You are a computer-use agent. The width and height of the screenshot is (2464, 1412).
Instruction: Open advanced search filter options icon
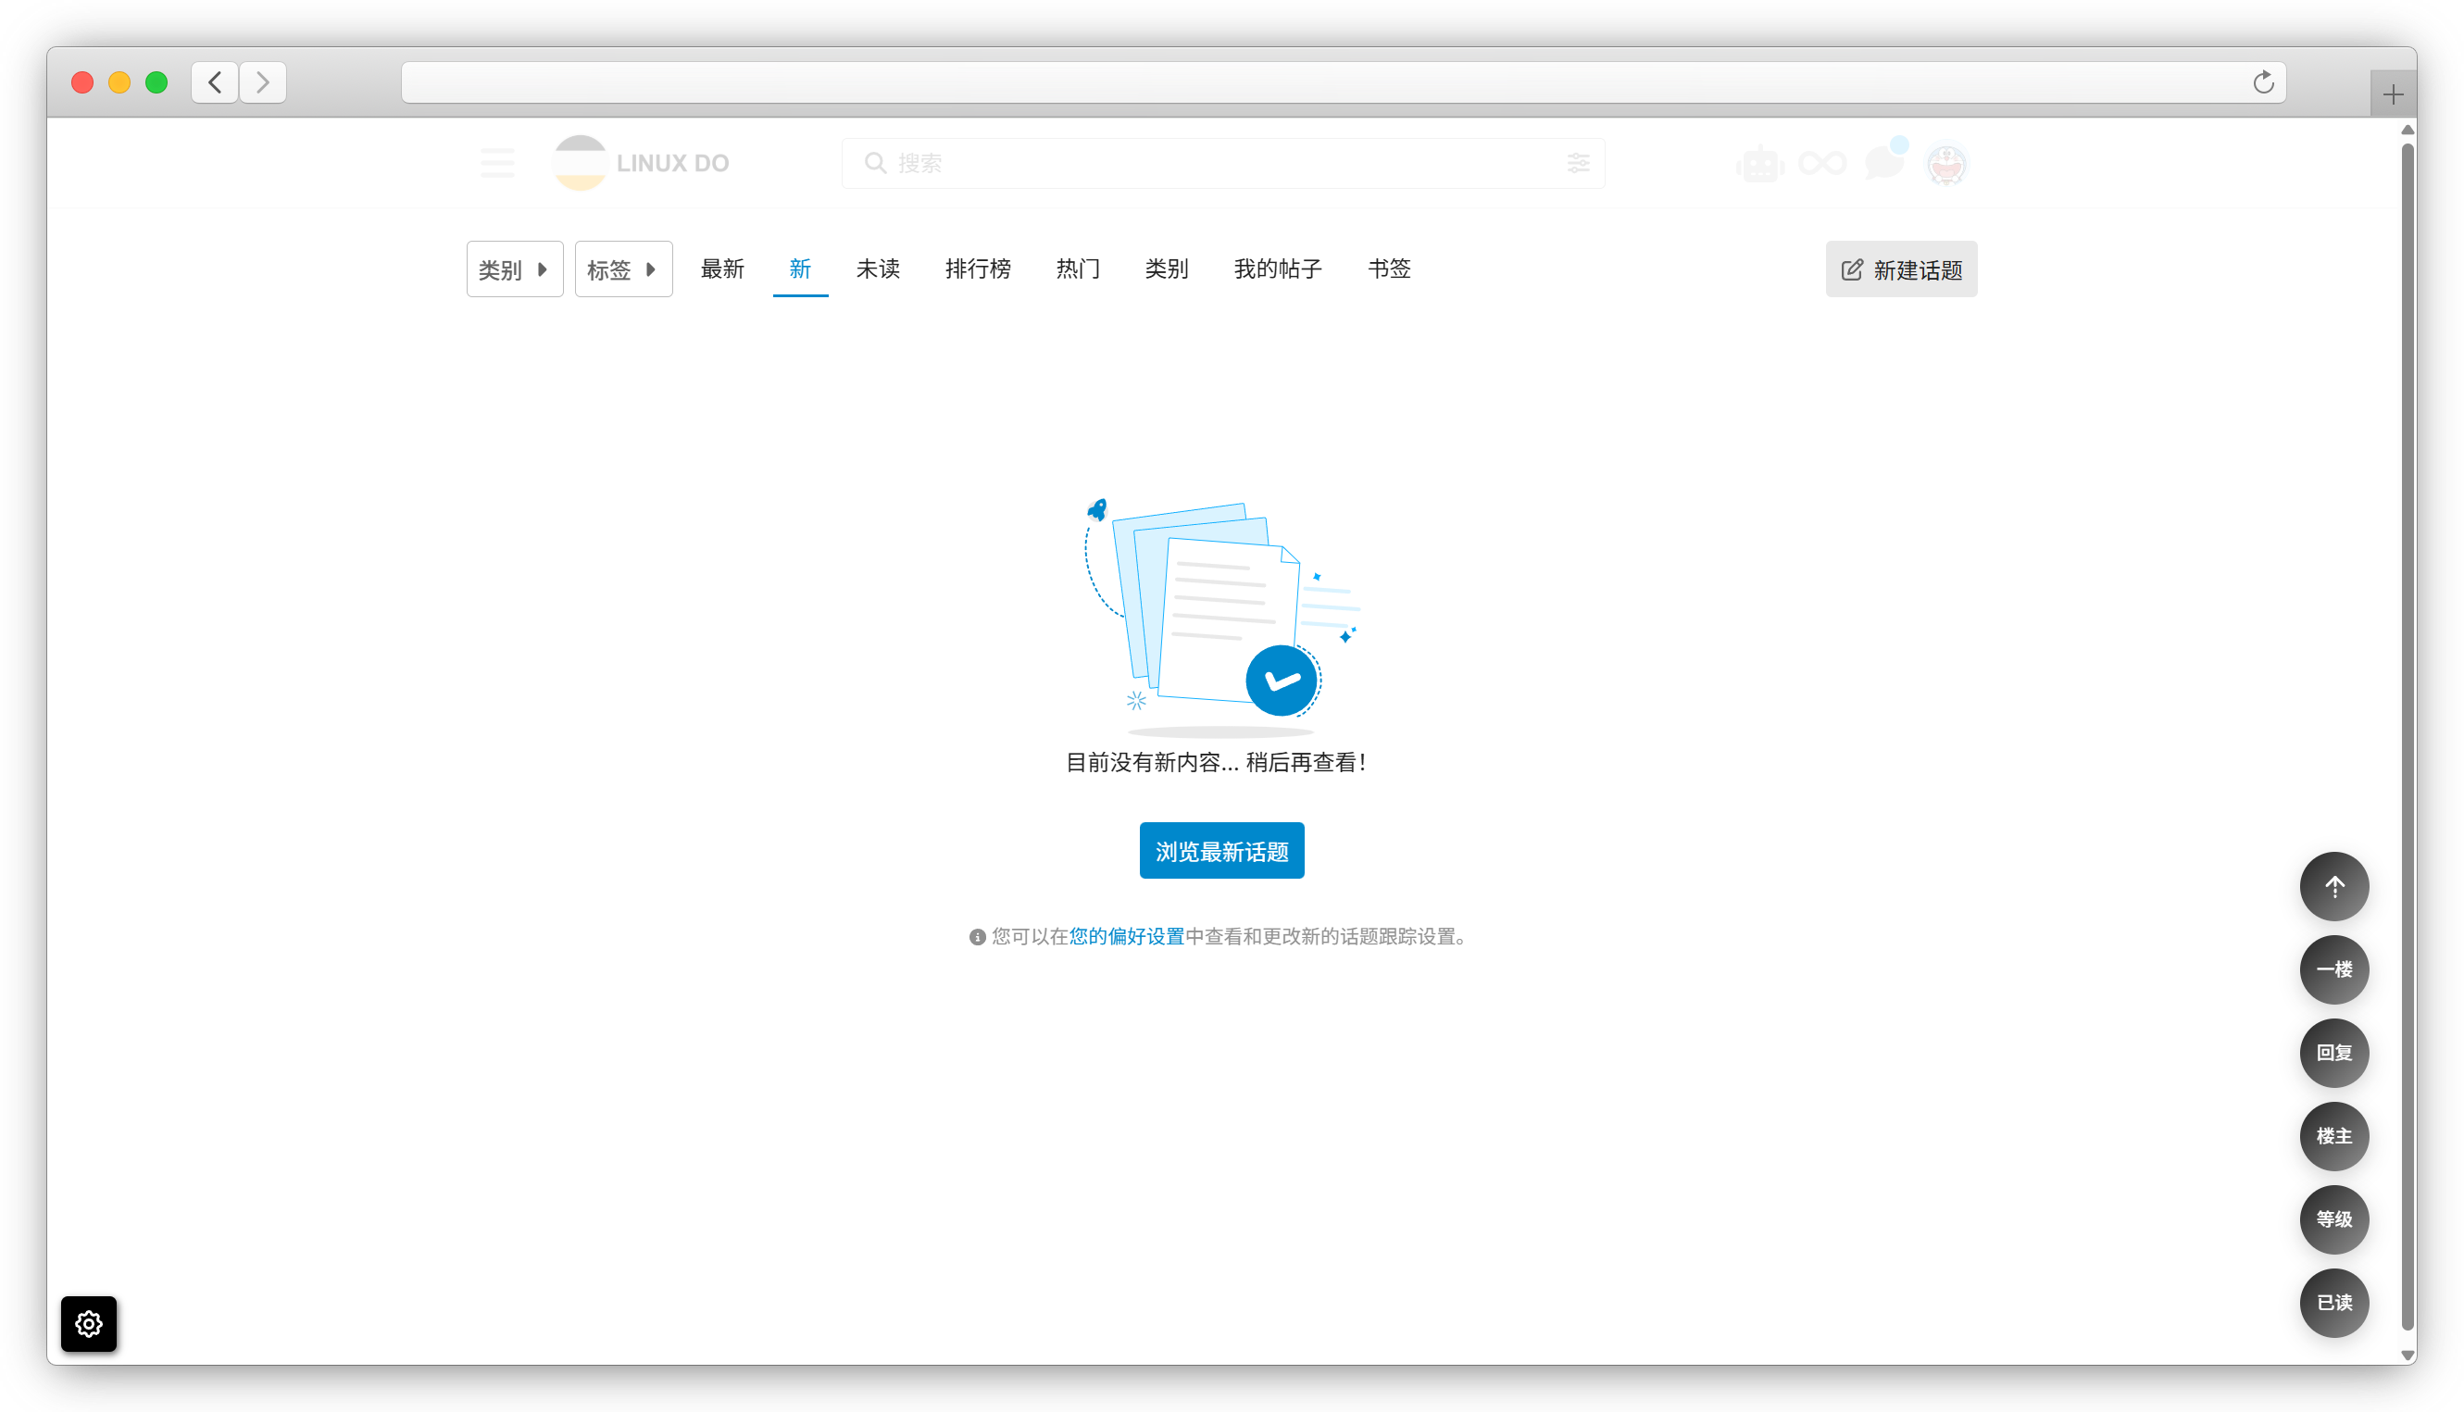(x=1578, y=163)
